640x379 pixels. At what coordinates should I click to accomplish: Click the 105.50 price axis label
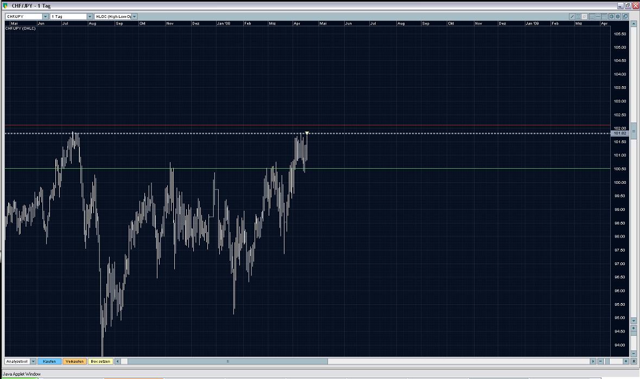tap(619, 34)
